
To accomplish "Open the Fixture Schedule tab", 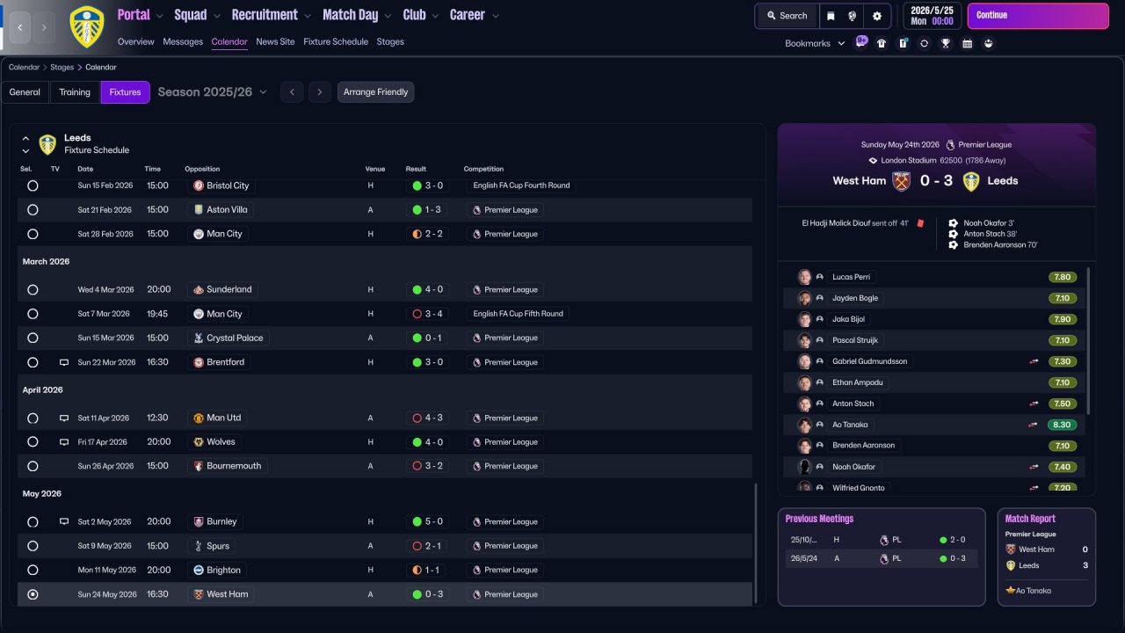I will (x=336, y=41).
